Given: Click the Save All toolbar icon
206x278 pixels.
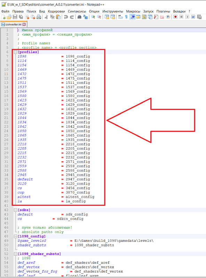Looking at the screenshot, I should pyautogui.click(x=21, y=17).
